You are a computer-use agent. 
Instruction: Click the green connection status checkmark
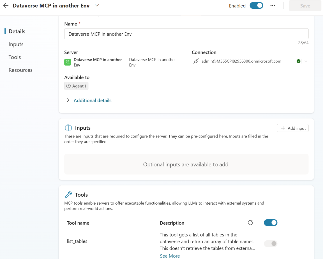(x=298, y=61)
